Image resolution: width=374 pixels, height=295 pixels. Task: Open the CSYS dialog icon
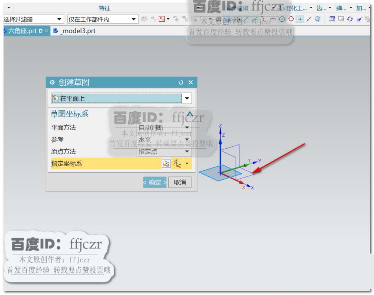pyautogui.click(x=166, y=164)
